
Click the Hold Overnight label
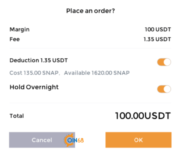pyautogui.click(x=34, y=87)
